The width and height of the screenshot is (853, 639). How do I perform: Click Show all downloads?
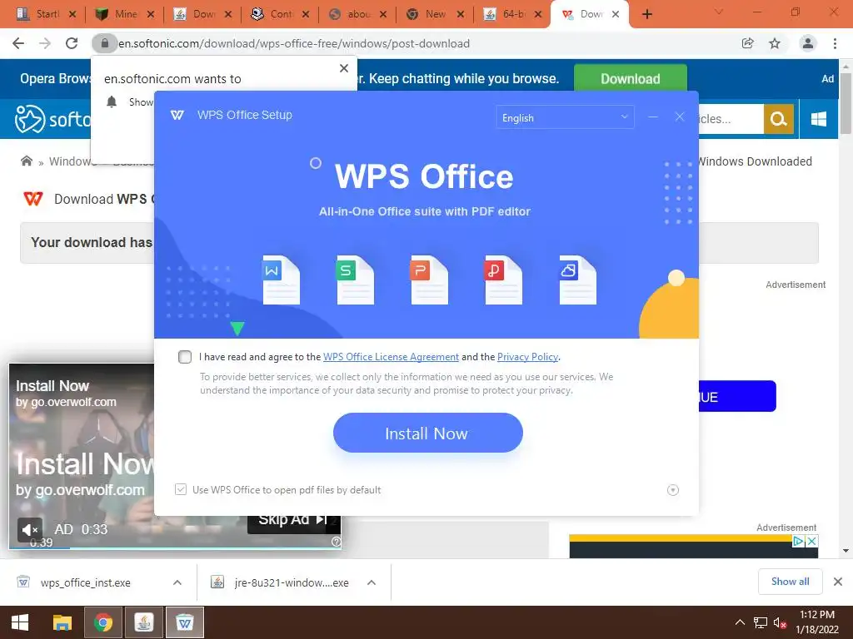coord(790,582)
